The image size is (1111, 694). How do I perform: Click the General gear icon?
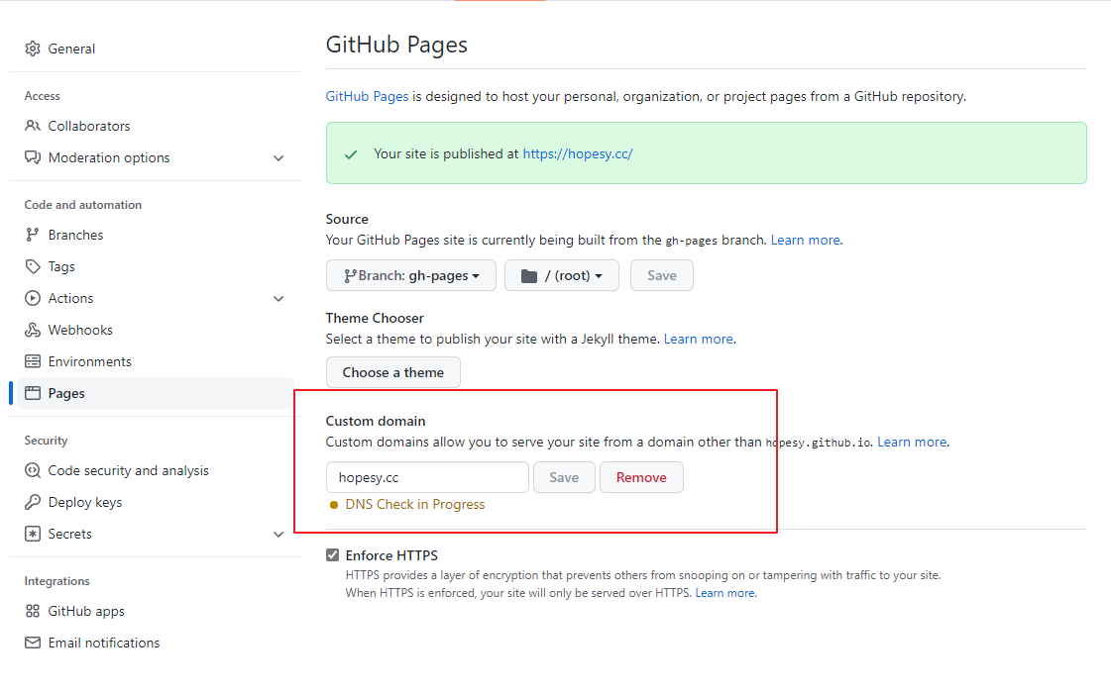[x=33, y=49]
